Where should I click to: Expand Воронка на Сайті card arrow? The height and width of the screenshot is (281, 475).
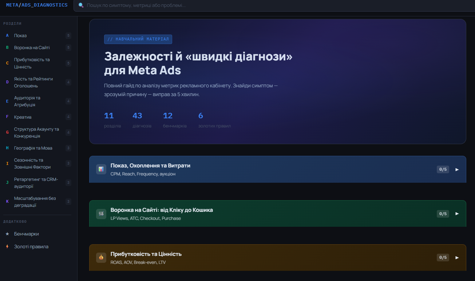click(457, 214)
